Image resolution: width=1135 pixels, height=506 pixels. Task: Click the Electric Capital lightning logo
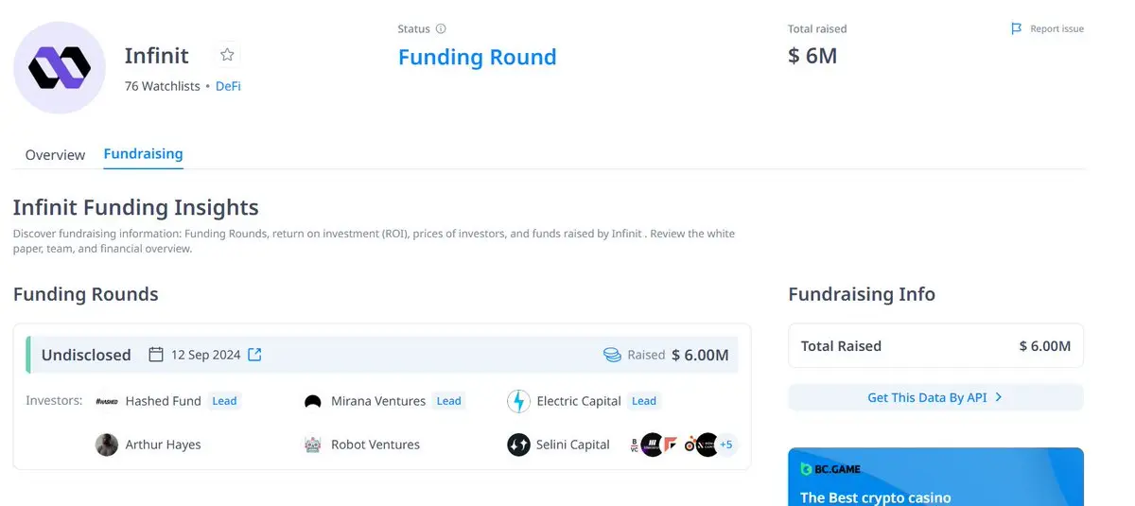coord(518,401)
